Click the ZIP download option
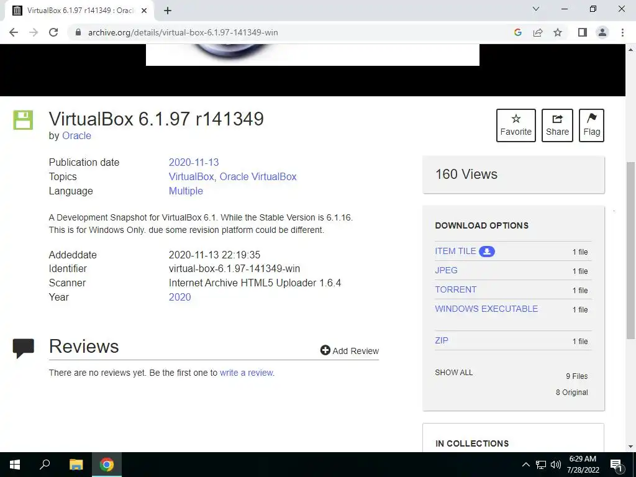 click(442, 340)
